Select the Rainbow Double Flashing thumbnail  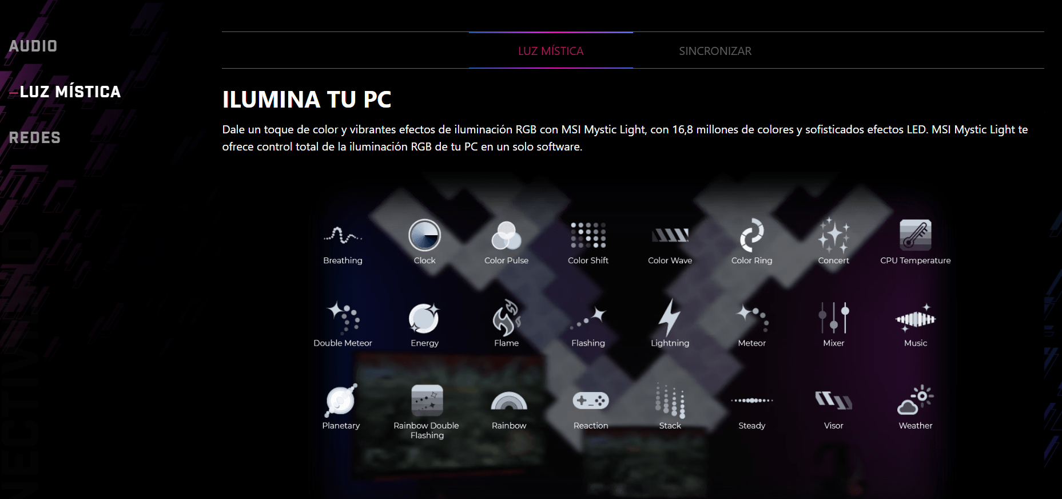tap(427, 401)
